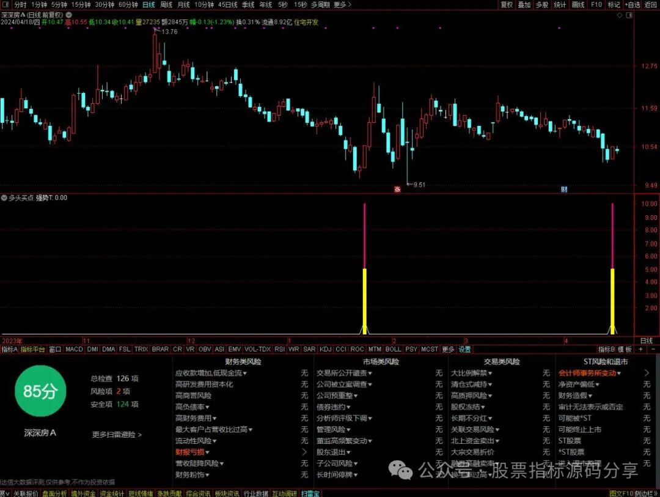Click the 返回 back button
The height and width of the screenshot is (497, 660).
click(651, 5)
